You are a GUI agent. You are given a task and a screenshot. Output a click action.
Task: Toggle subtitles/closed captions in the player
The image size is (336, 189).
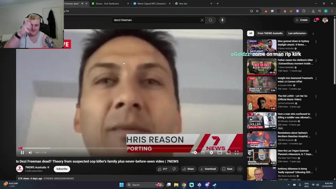point(203,153)
